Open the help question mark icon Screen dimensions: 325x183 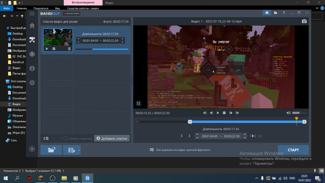point(284,13)
